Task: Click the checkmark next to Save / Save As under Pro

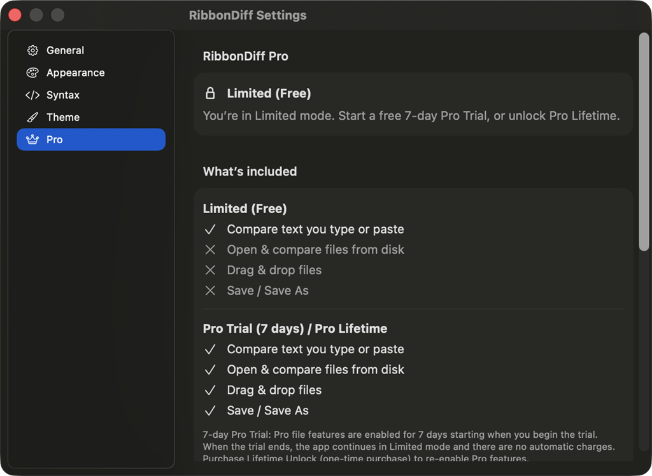Action: click(x=210, y=410)
